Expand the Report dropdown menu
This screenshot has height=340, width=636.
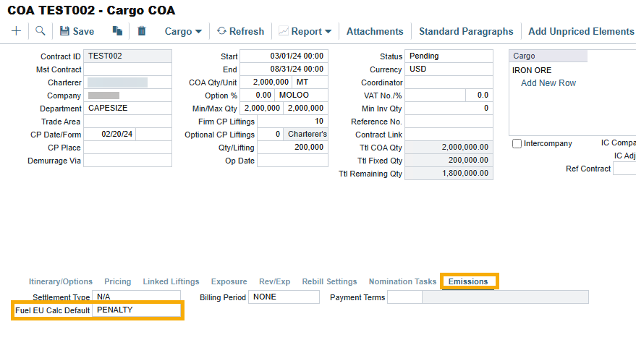[x=305, y=31]
